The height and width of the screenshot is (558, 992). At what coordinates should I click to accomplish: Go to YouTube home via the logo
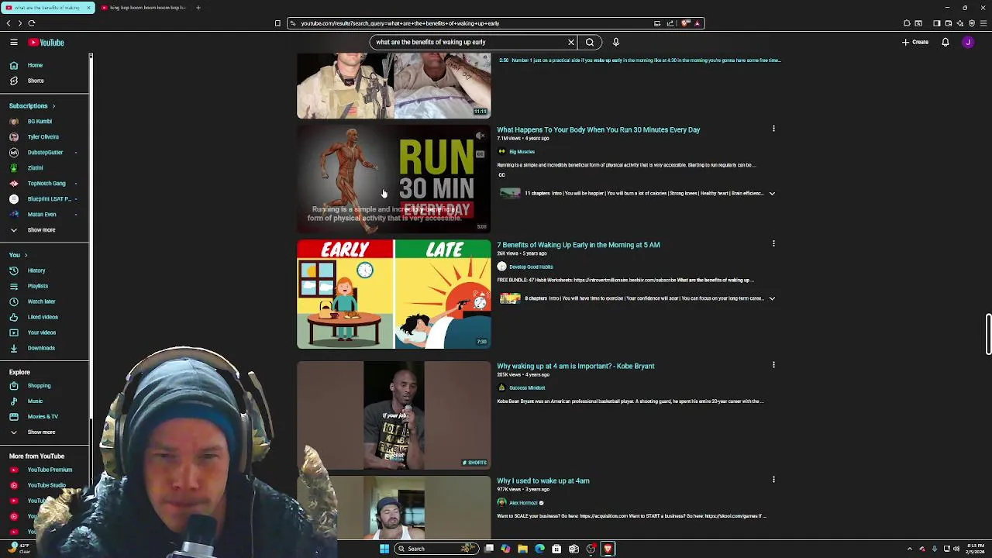coord(46,43)
